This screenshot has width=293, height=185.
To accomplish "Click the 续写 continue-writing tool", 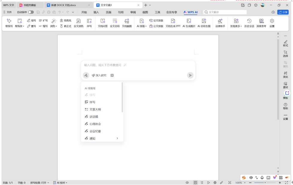I will point(31,21).
